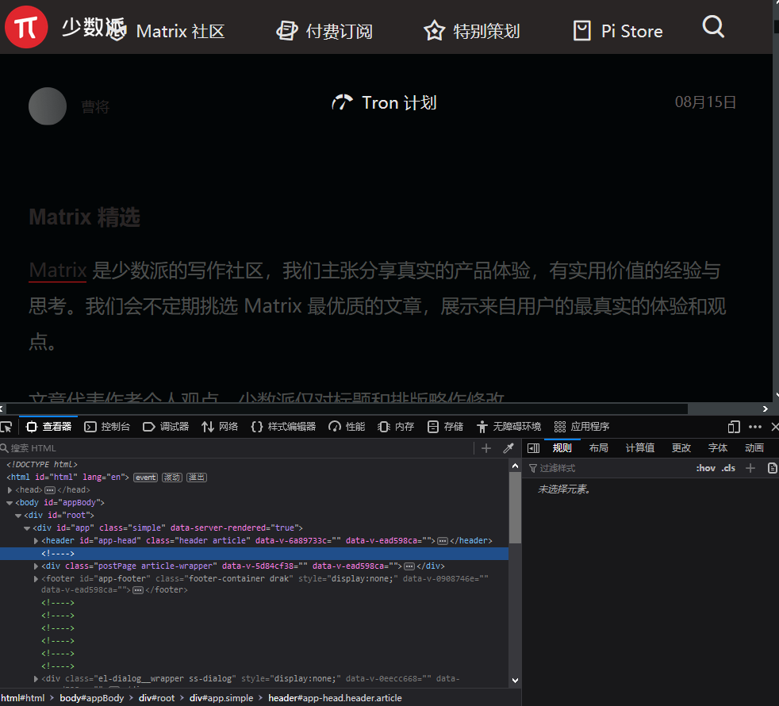The width and height of the screenshot is (779, 706).
Task: Click the <!DOCTYPE html> row
Action: coord(42,465)
